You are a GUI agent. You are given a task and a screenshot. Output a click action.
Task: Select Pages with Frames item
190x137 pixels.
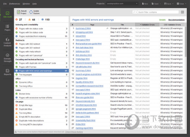[x=42, y=67]
